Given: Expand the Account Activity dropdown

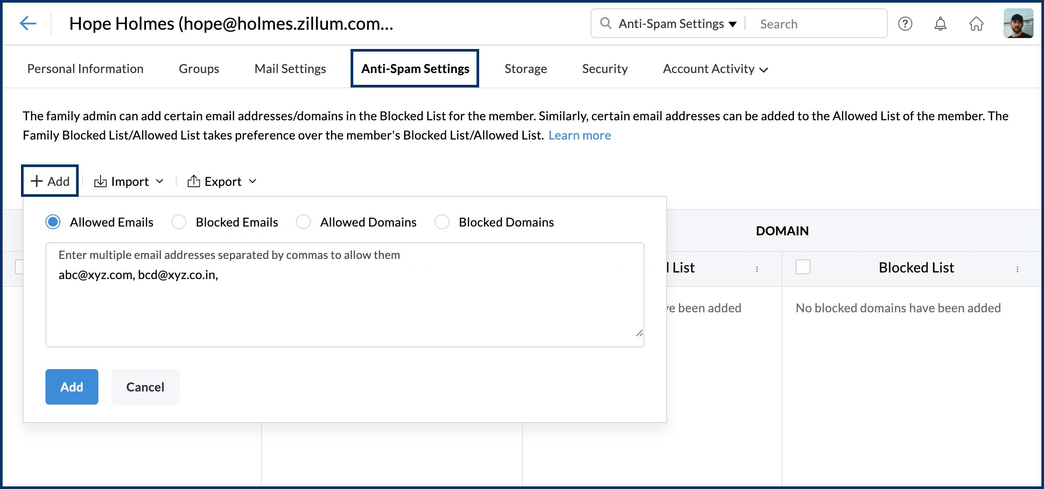Looking at the screenshot, I should click(763, 70).
